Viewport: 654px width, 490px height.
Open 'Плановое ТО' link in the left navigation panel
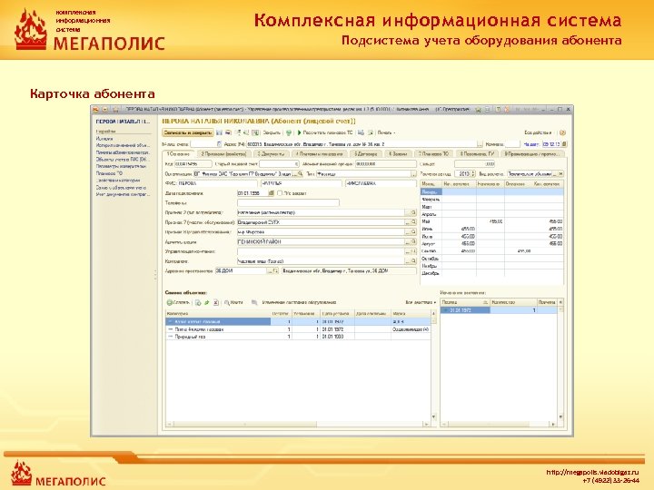tap(109, 173)
